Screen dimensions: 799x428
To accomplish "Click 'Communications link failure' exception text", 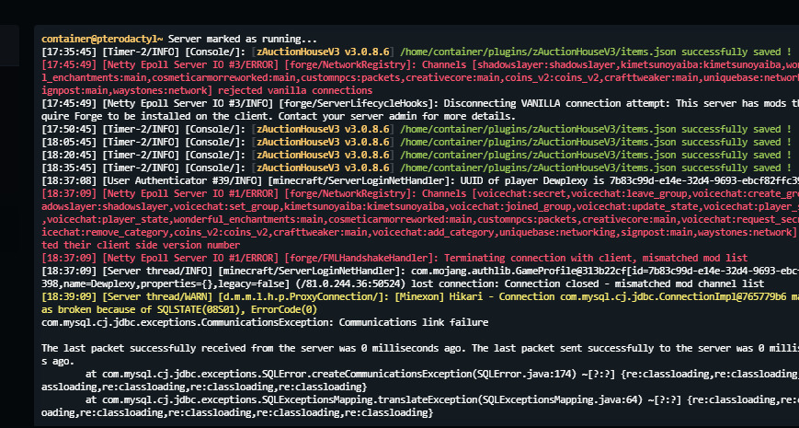I will tap(413, 322).
